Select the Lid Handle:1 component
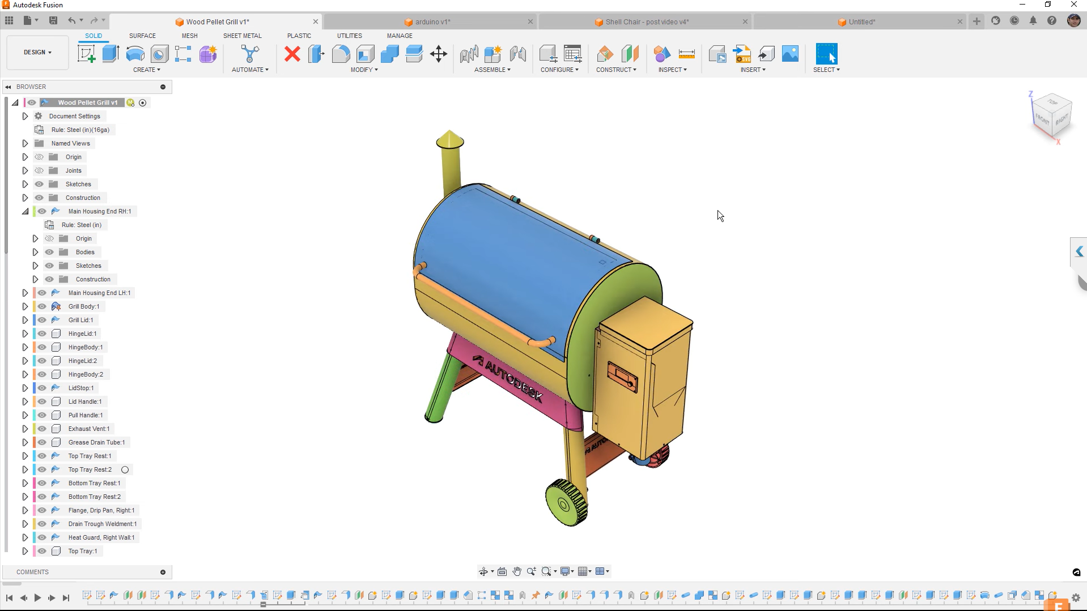 [85, 401]
